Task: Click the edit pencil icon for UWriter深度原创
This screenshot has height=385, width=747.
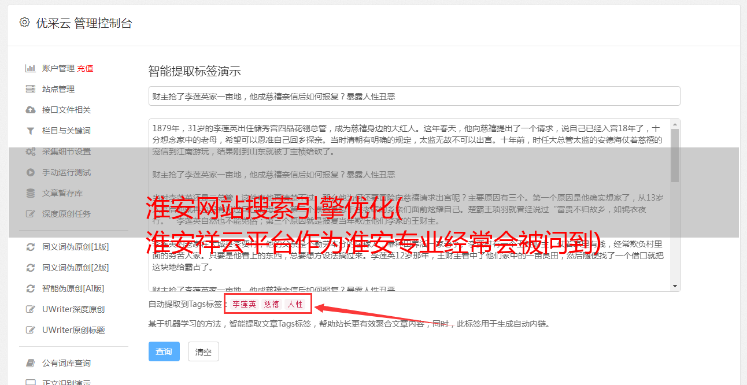Action: [31, 309]
